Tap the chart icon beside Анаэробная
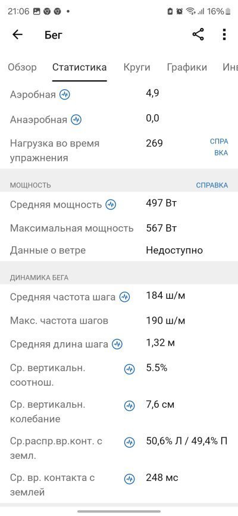Image resolution: width=238 pixels, height=516 pixels. coord(76,120)
